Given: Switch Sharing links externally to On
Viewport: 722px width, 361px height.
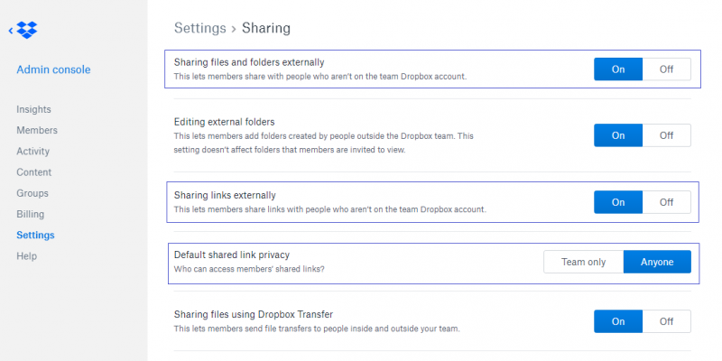Looking at the screenshot, I should click(x=618, y=202).
